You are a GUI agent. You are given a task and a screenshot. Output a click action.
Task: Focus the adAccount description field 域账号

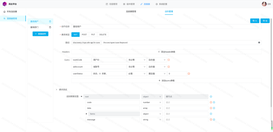coord(109,67)
